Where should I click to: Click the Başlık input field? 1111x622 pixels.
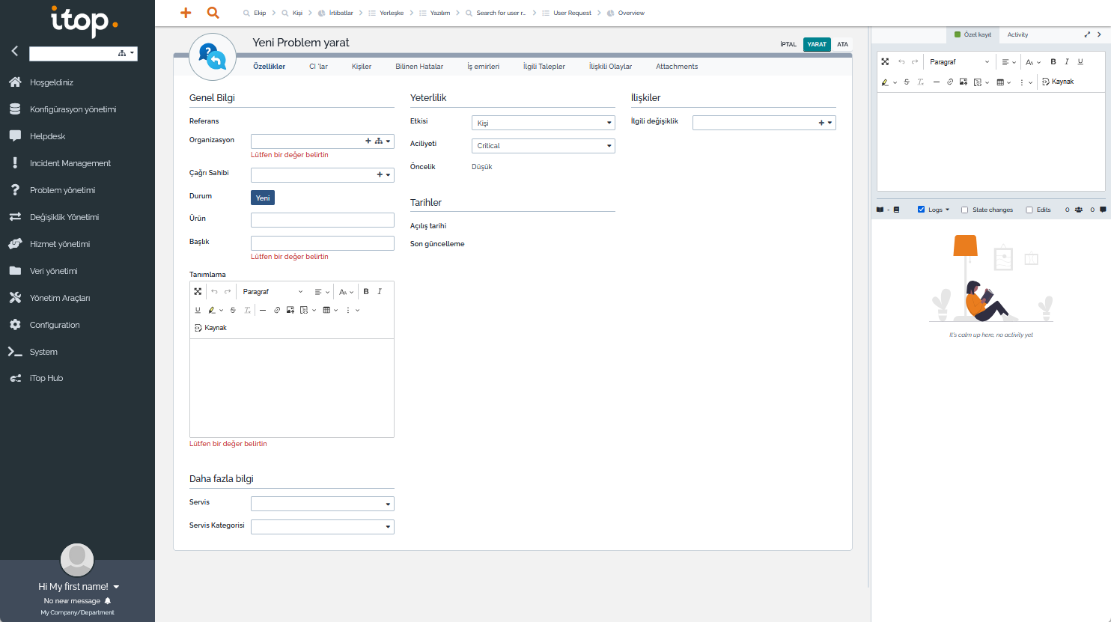point(322,243)
